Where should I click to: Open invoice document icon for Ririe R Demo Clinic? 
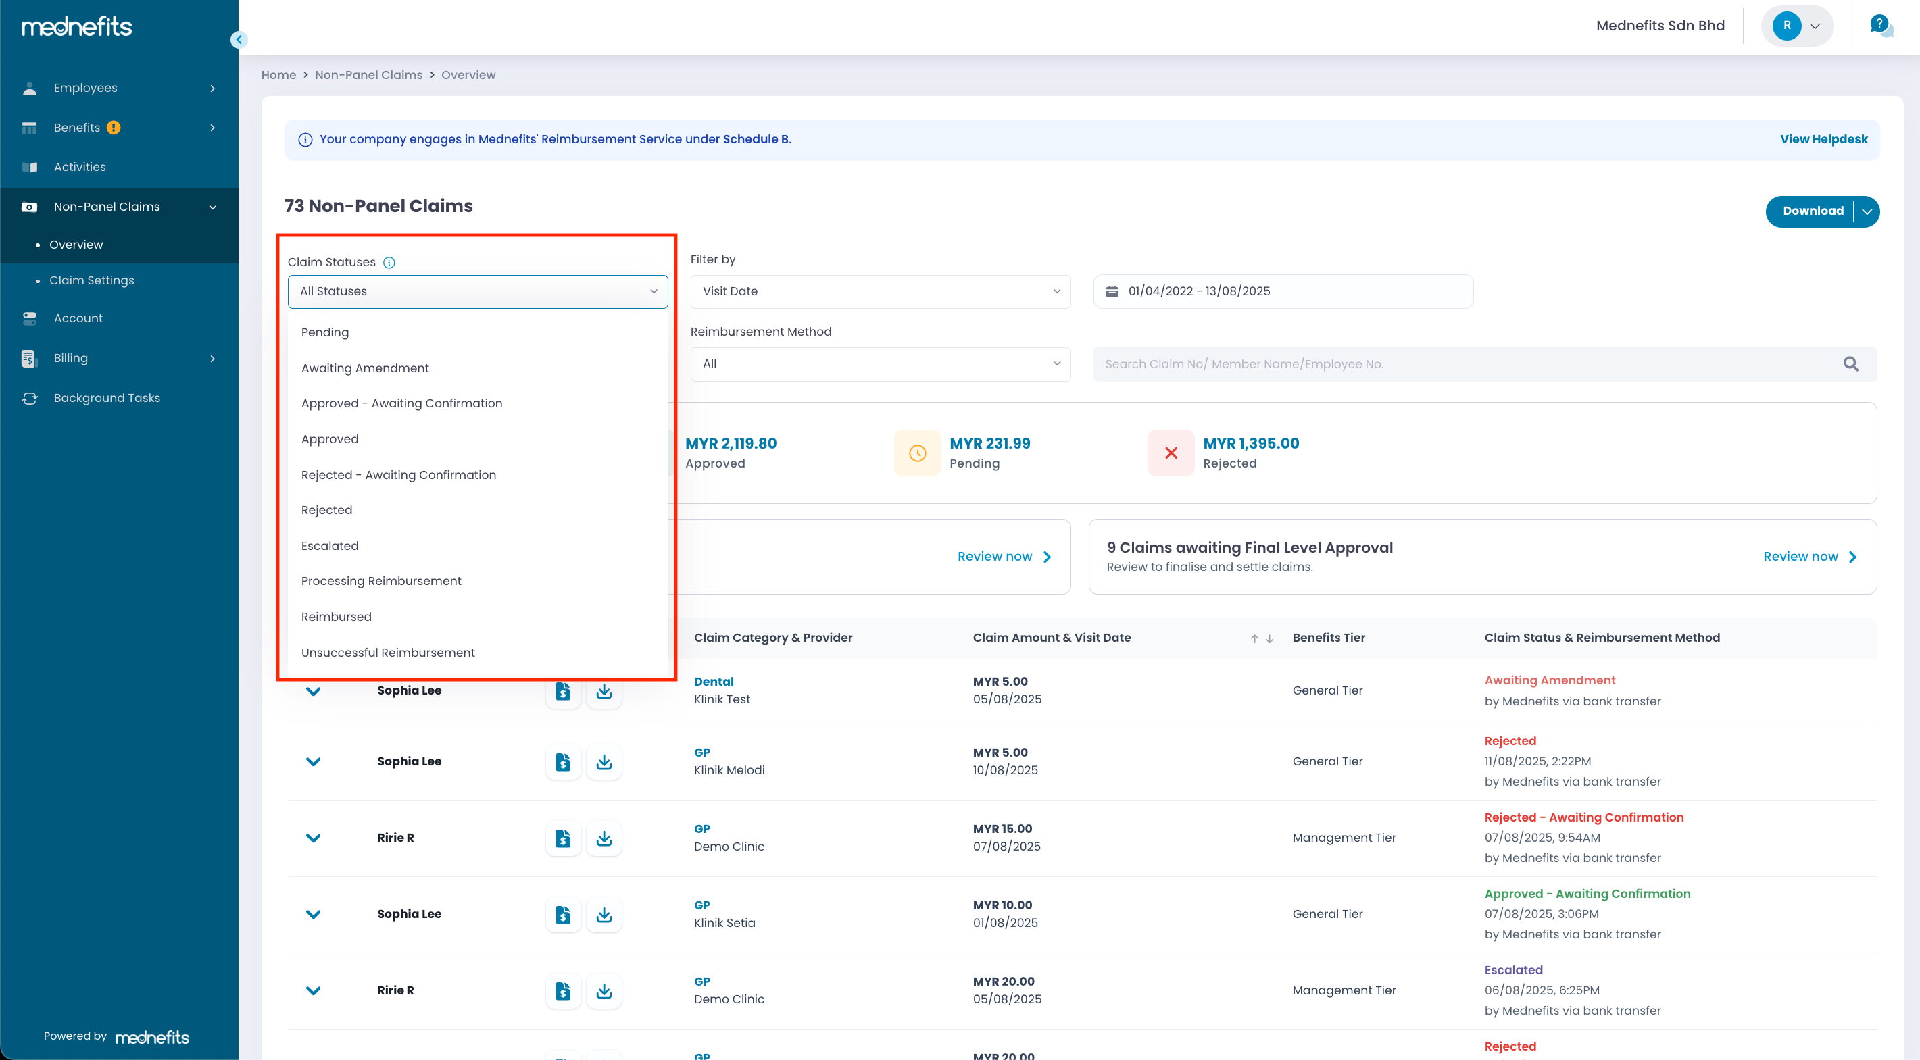click(x=563, y=838)
